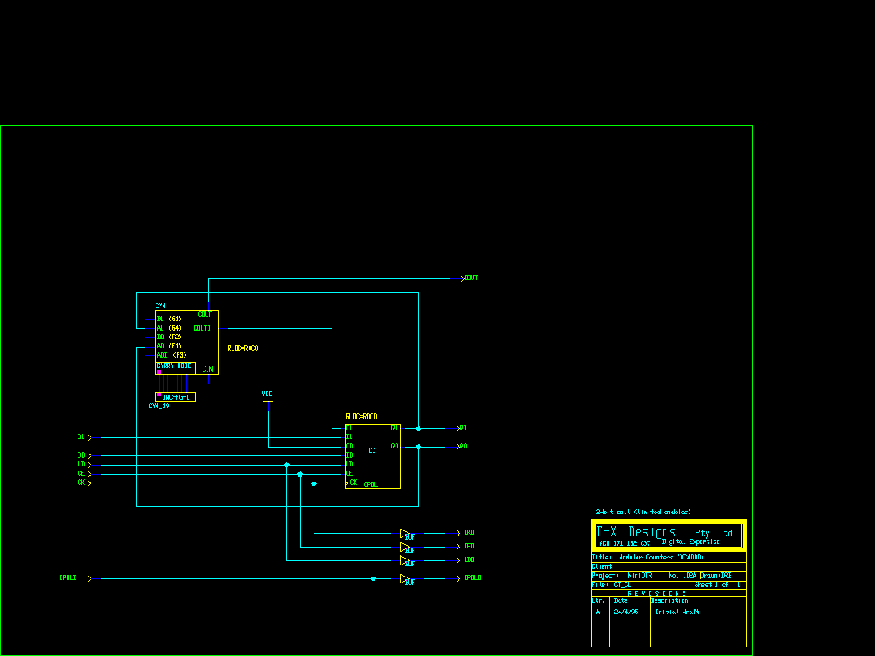Select the CC counter cell symbol
This screenshot has height=656, width=875.
(373, 456)
